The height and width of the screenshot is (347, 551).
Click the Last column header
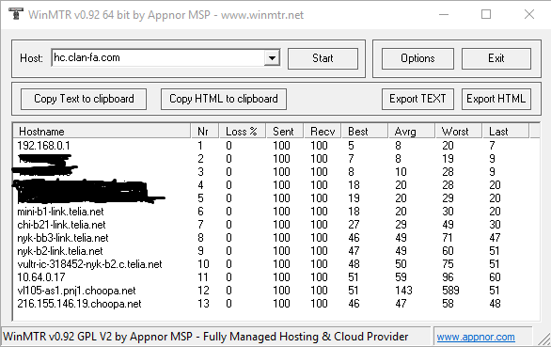(x=505, y=131)
